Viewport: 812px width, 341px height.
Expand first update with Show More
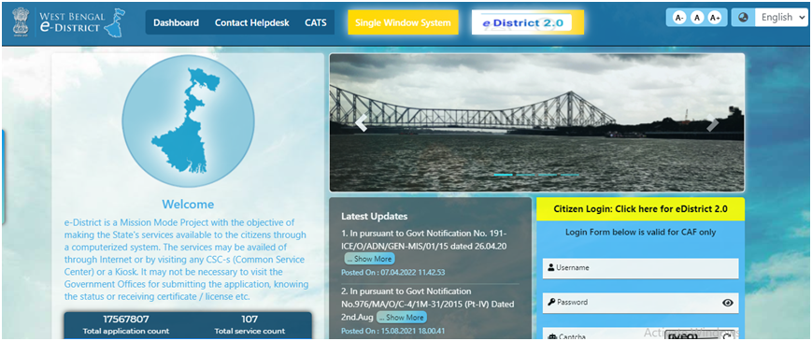point(369,259)
